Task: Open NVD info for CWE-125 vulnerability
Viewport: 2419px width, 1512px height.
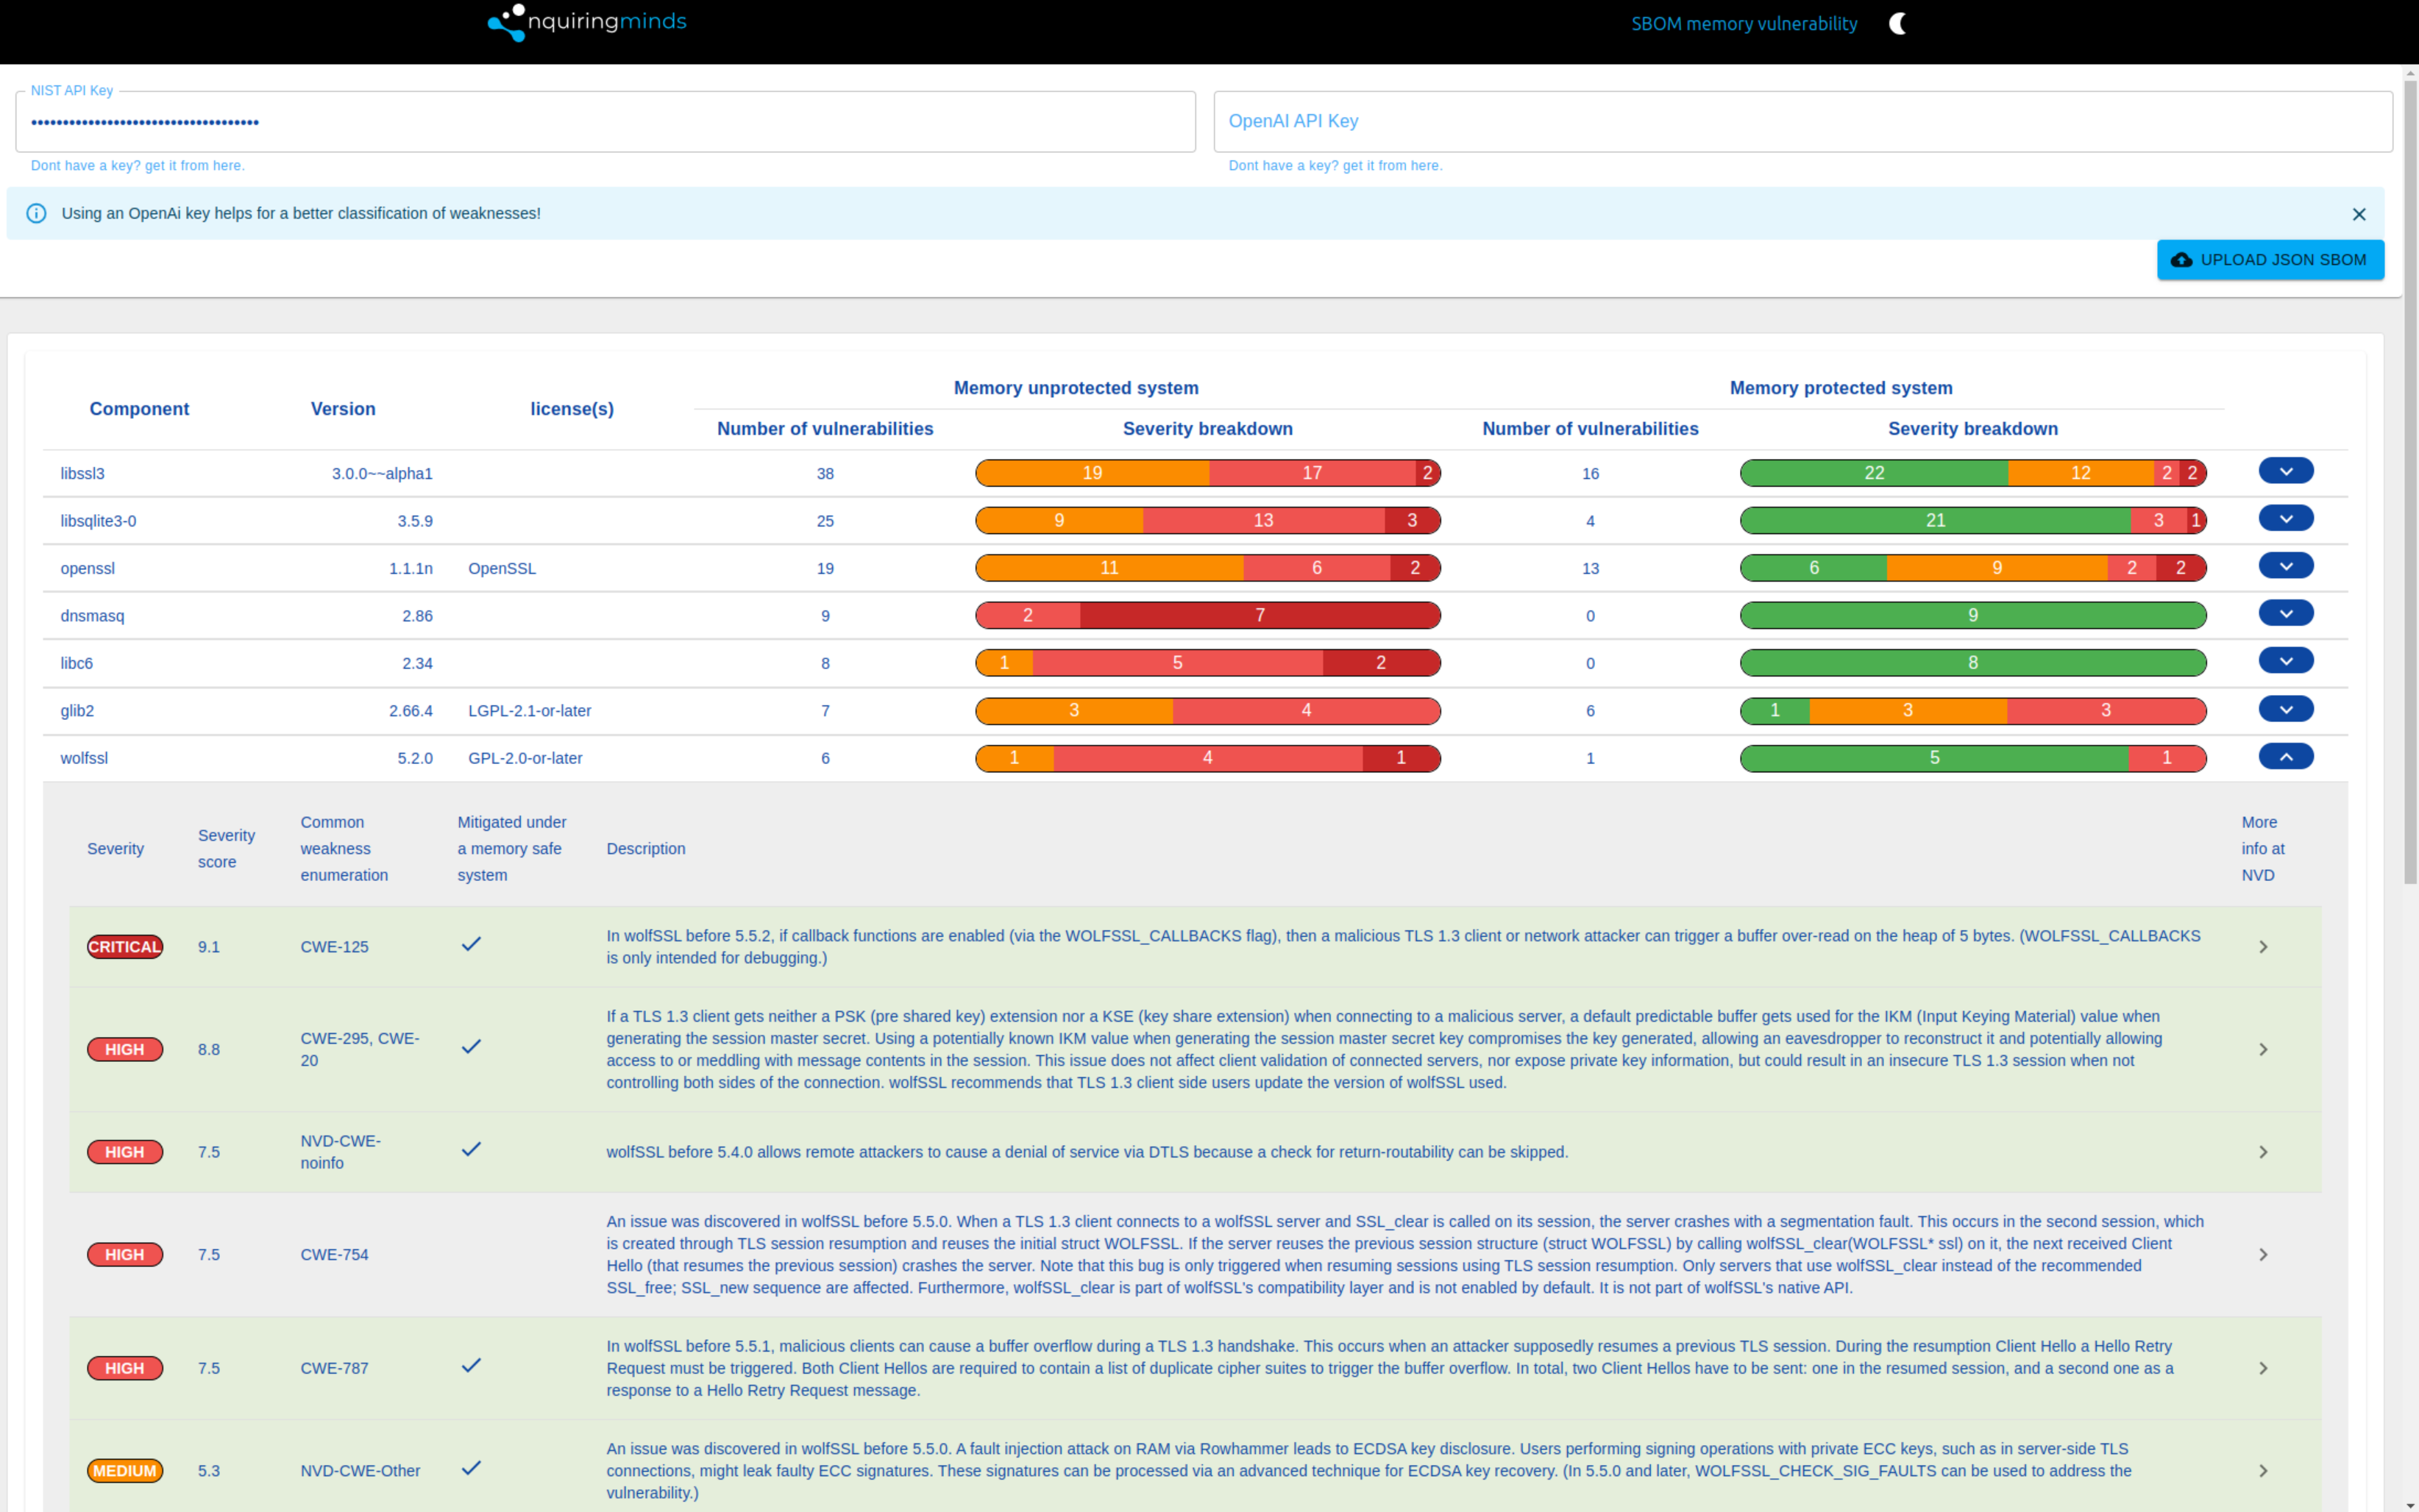Action: coord(2263,947)
